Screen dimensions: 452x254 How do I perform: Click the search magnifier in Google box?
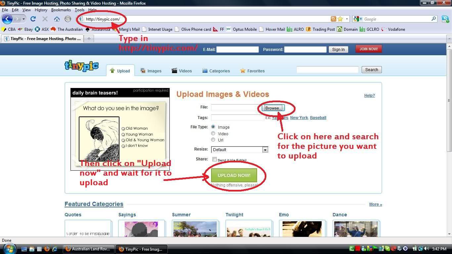434,19
